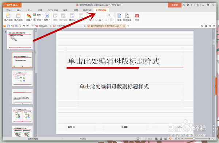Image resolution: width=219 pixels, height=143 pixels.
Task: Close master view with red 关闭 button
Action: pyautogui.click(x=137, y=17)
